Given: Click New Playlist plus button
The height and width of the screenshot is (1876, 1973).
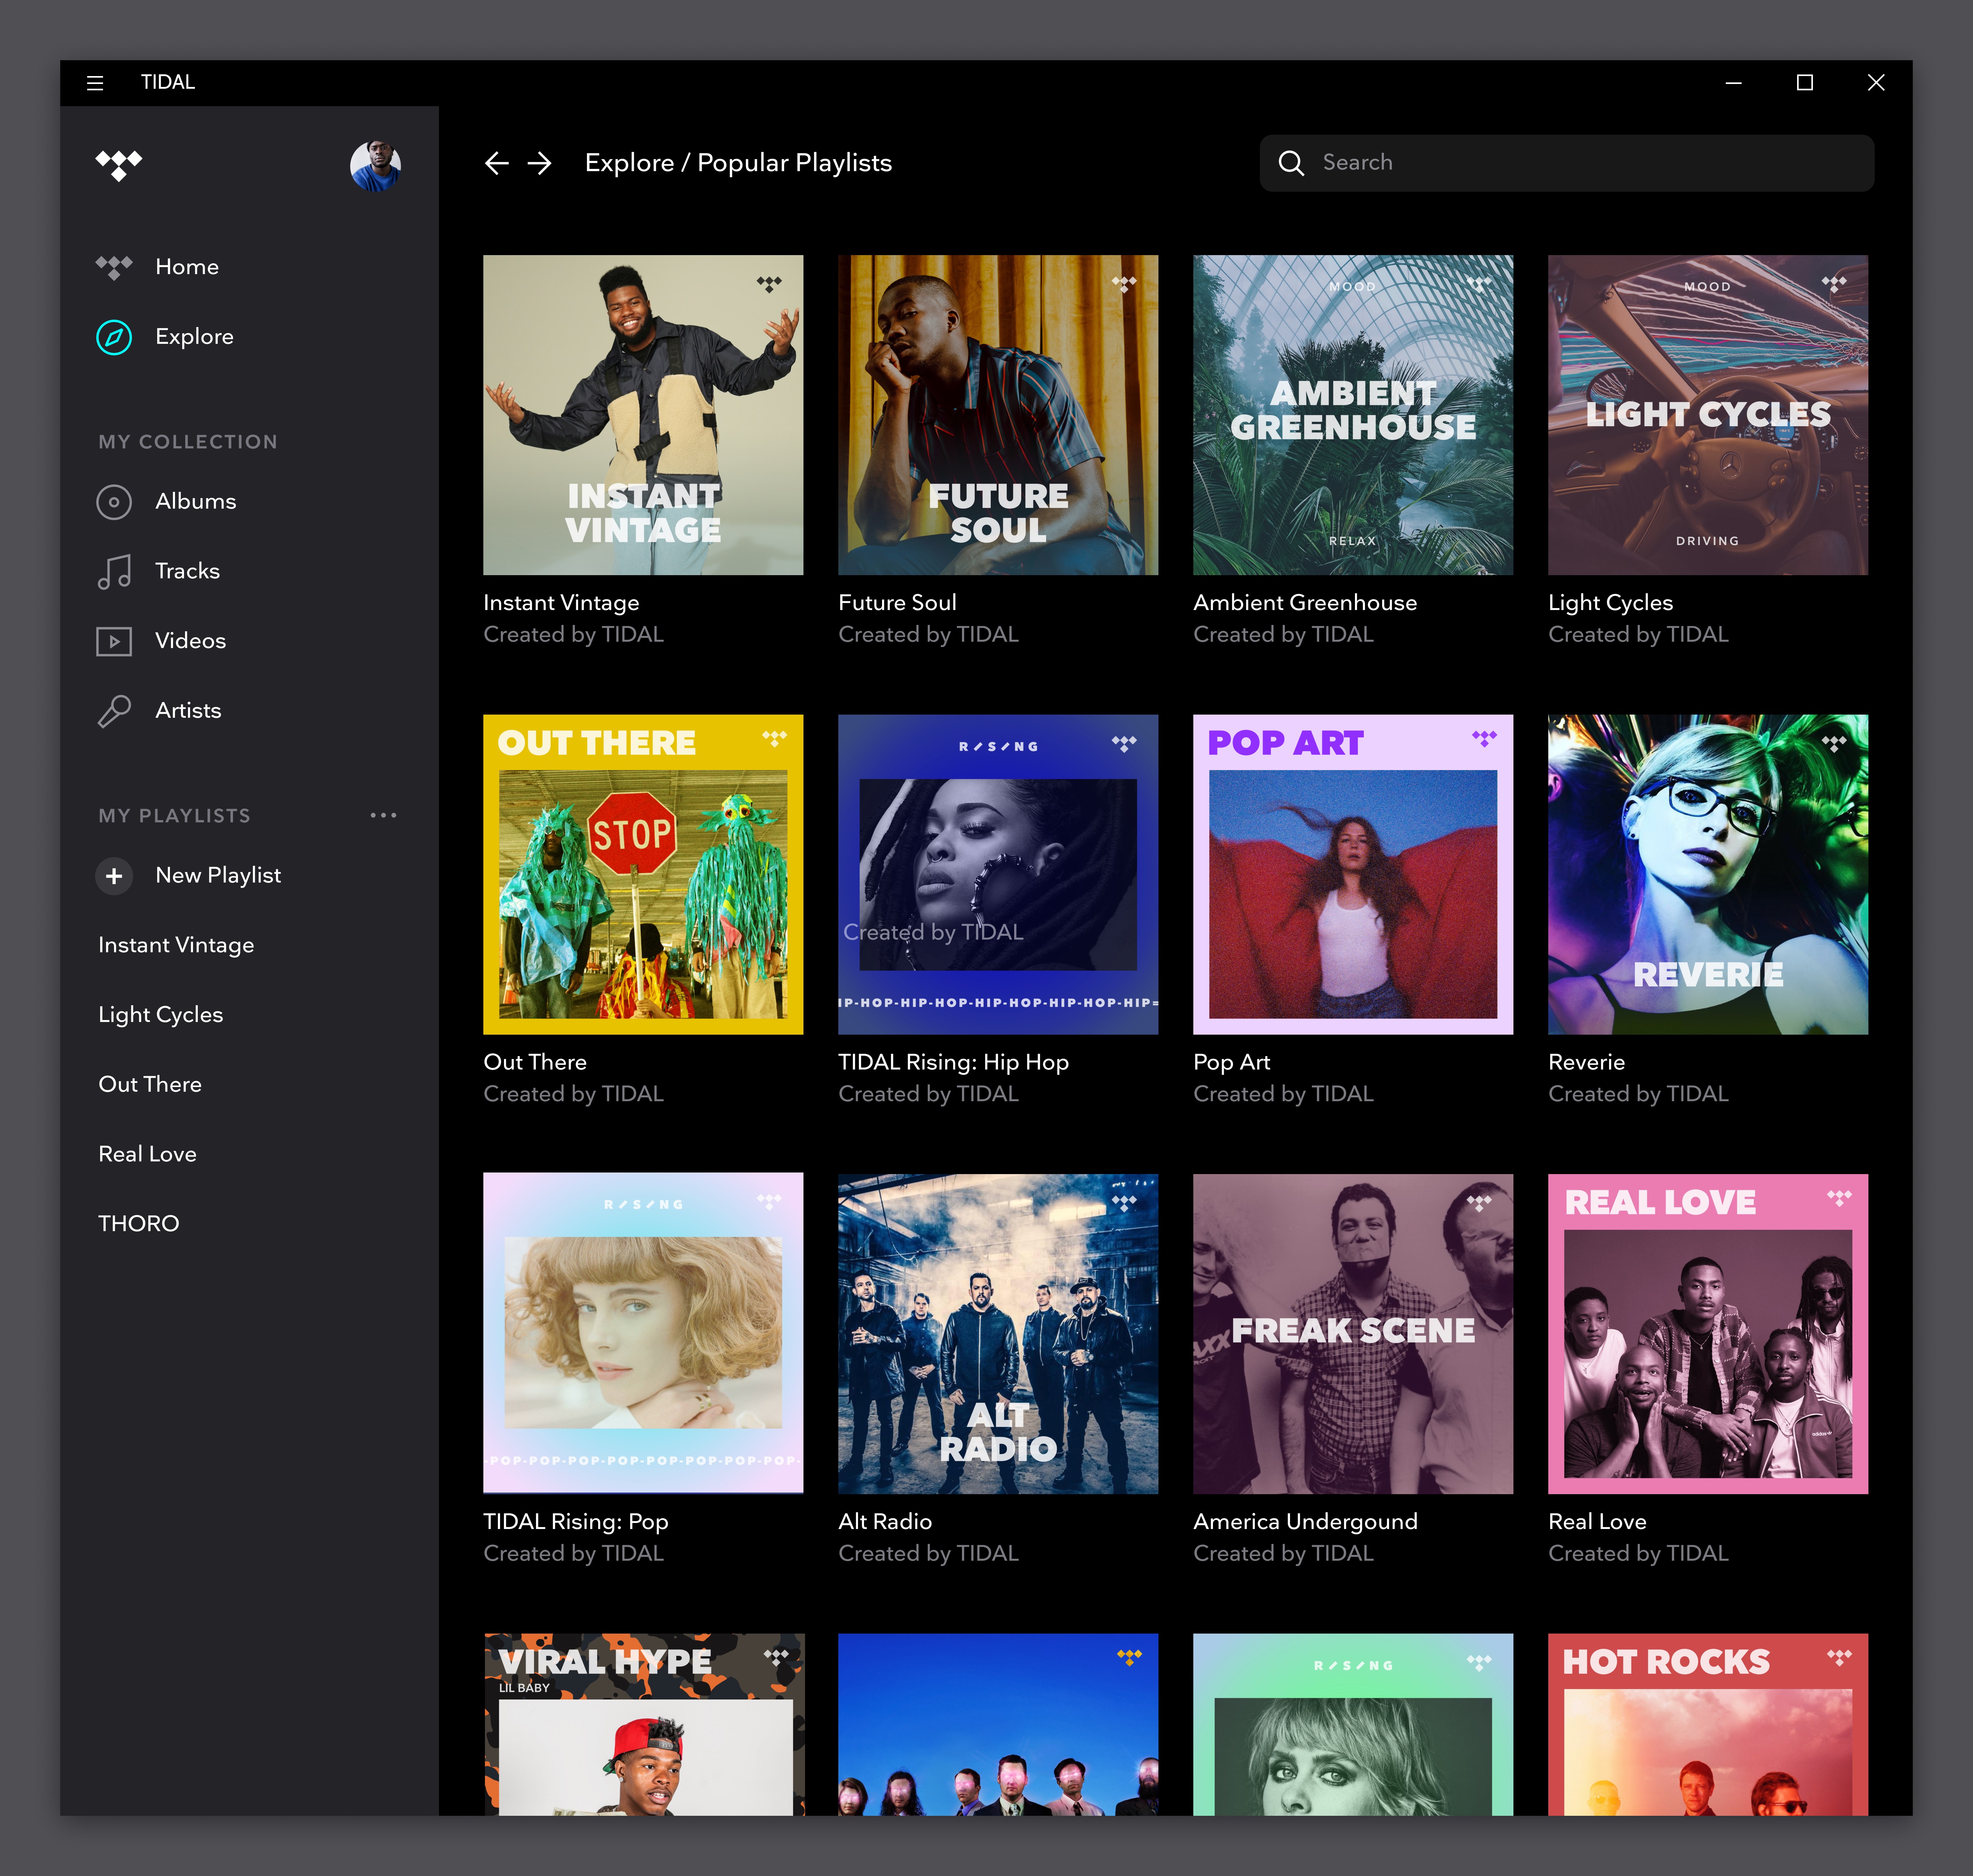Looking at the screenshot, I should [x=114, y=876].
